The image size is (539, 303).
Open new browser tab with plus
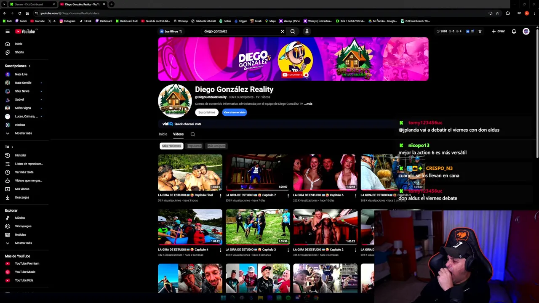tap(112, 4)
